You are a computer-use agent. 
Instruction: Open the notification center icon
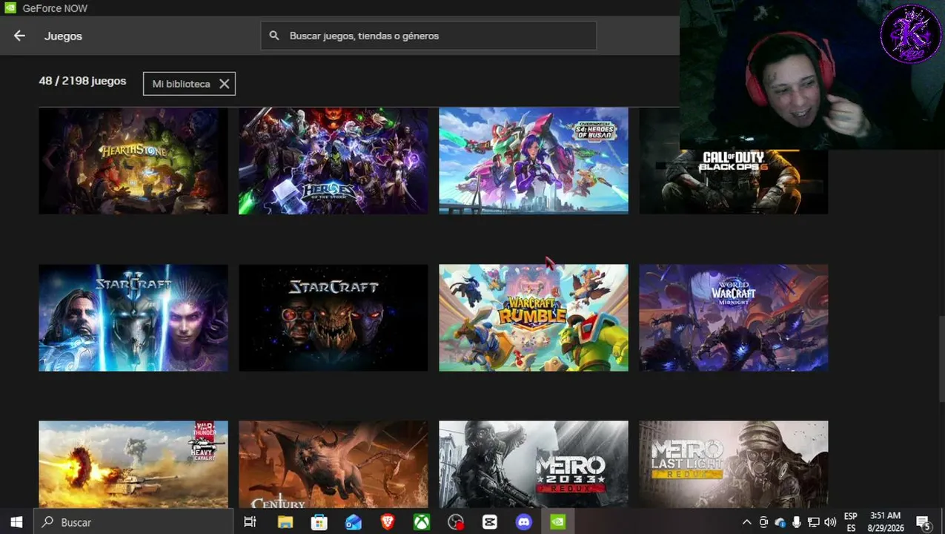(924, 522)
